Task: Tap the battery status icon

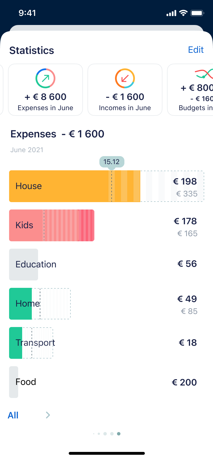Action: (x=197, y=13)
